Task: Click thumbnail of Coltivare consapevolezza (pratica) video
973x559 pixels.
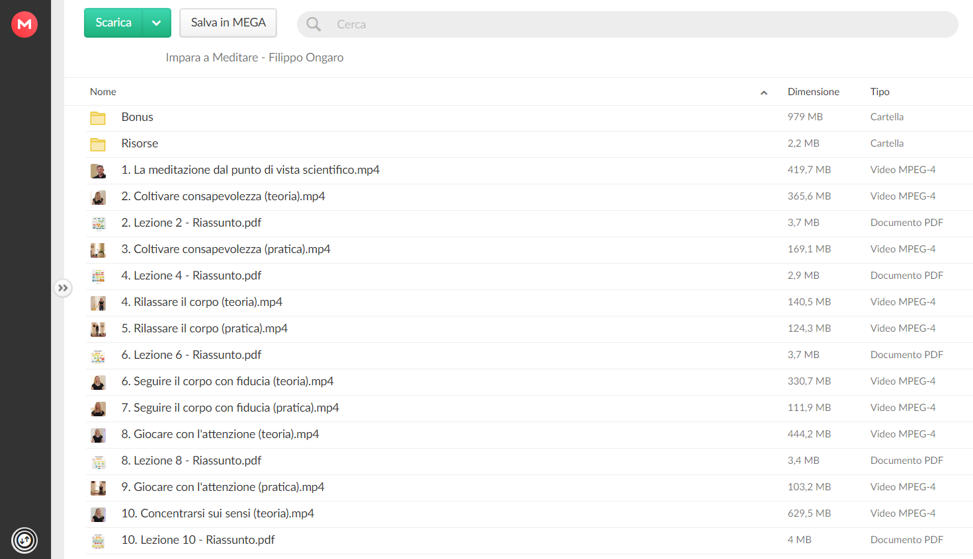Action: pos(98,250)
